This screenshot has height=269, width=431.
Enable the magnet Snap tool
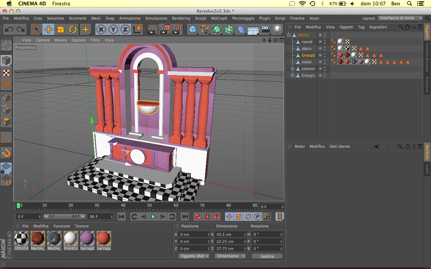coord(6,153)
